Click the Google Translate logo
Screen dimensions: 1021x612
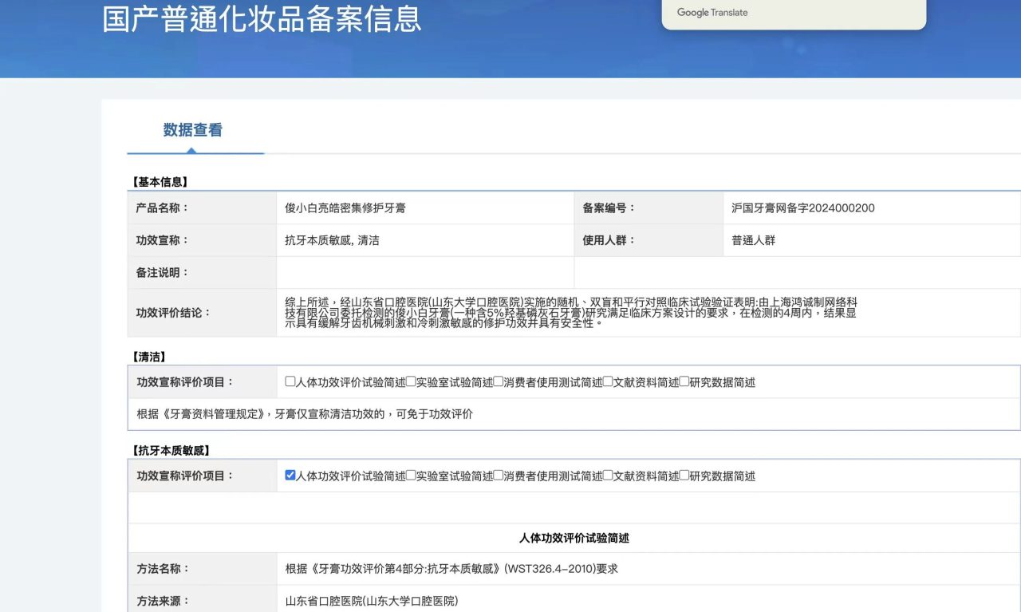tap(712, 13)
